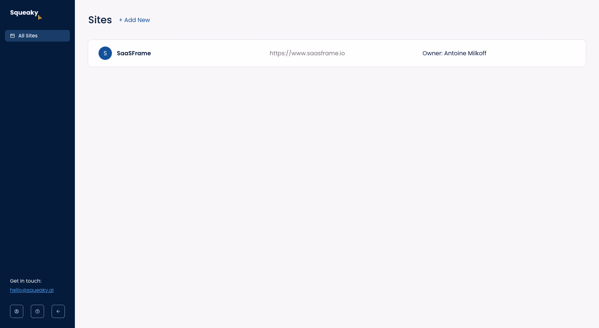Image resolution: width=599 pixels, height=328 pixels.
Task: Click the SaaSFrame round S avatar
Action: [x=105, y=53]
